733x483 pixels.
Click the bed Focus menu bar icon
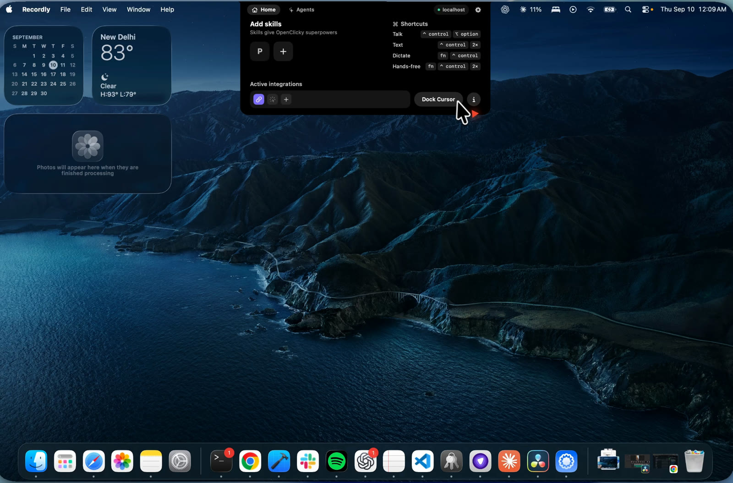pyautogui.click(x=556, y=9)
